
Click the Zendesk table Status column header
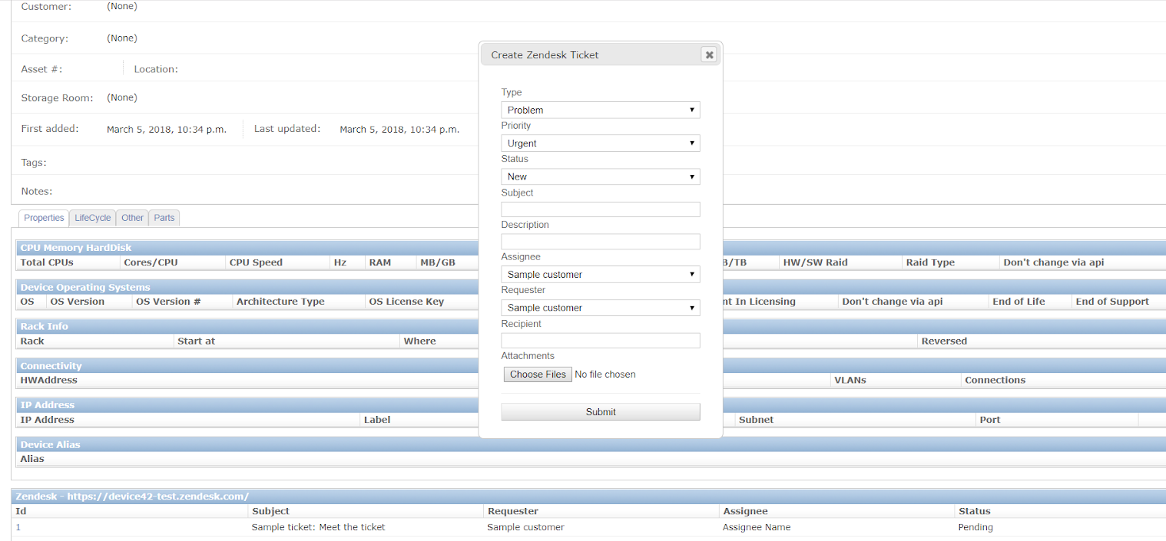pos(974,511)
